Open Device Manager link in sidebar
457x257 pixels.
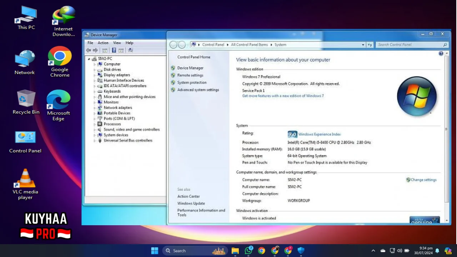[190, 68]
